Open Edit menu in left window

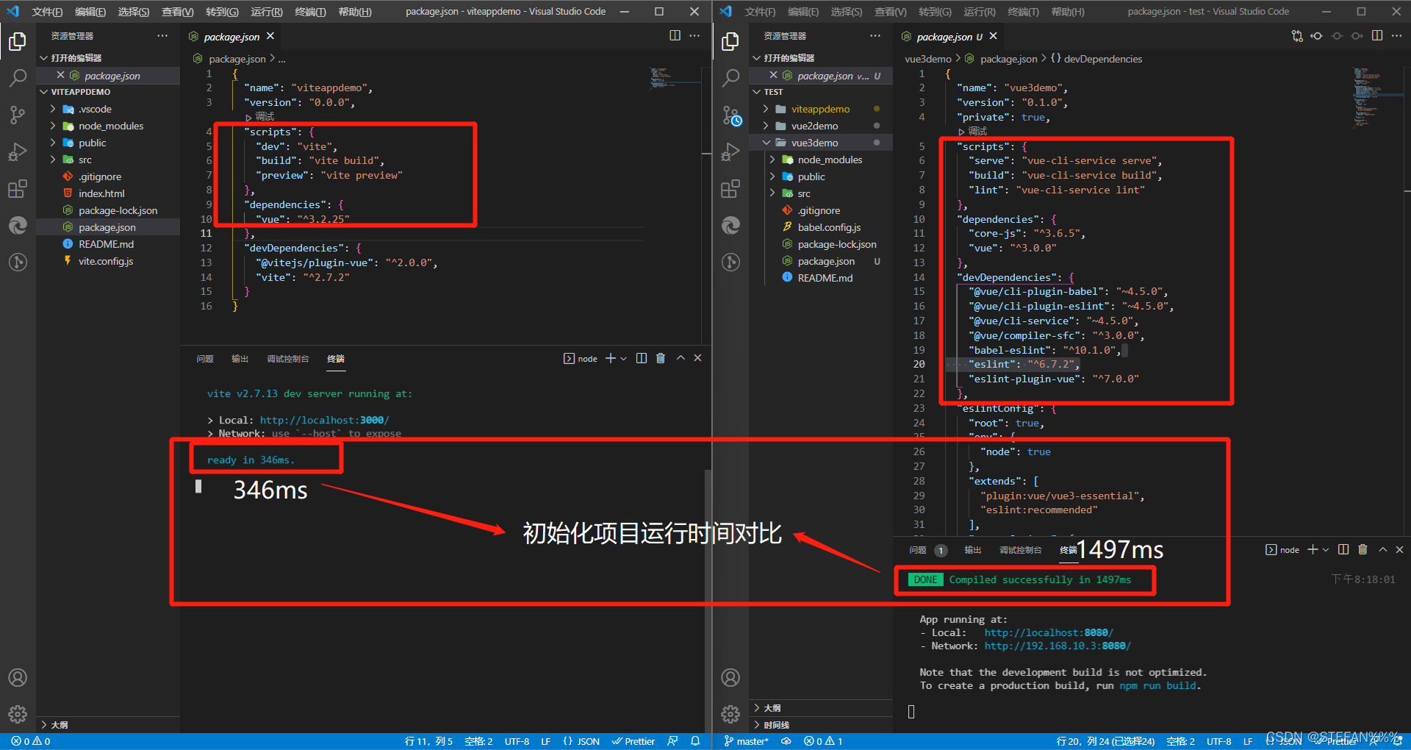tap(90, 12)
